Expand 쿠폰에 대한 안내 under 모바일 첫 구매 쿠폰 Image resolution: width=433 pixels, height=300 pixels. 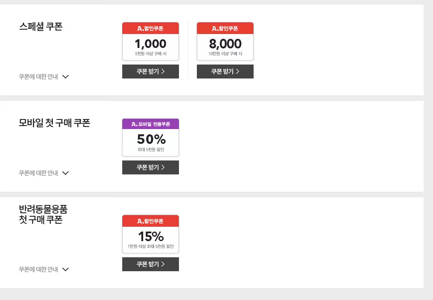point(65,173)
